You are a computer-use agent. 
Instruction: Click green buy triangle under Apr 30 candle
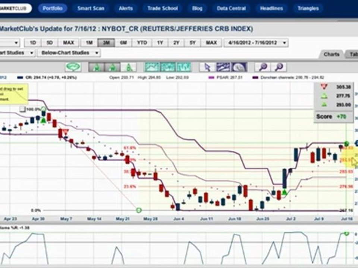43,121
